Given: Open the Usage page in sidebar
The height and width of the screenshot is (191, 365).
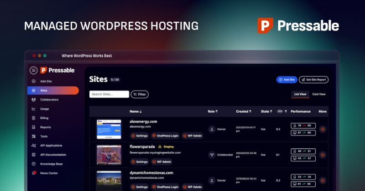Looking at the screenshot, I should click(x=44, y=109).
